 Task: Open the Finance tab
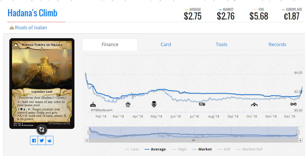pos(110,44)
